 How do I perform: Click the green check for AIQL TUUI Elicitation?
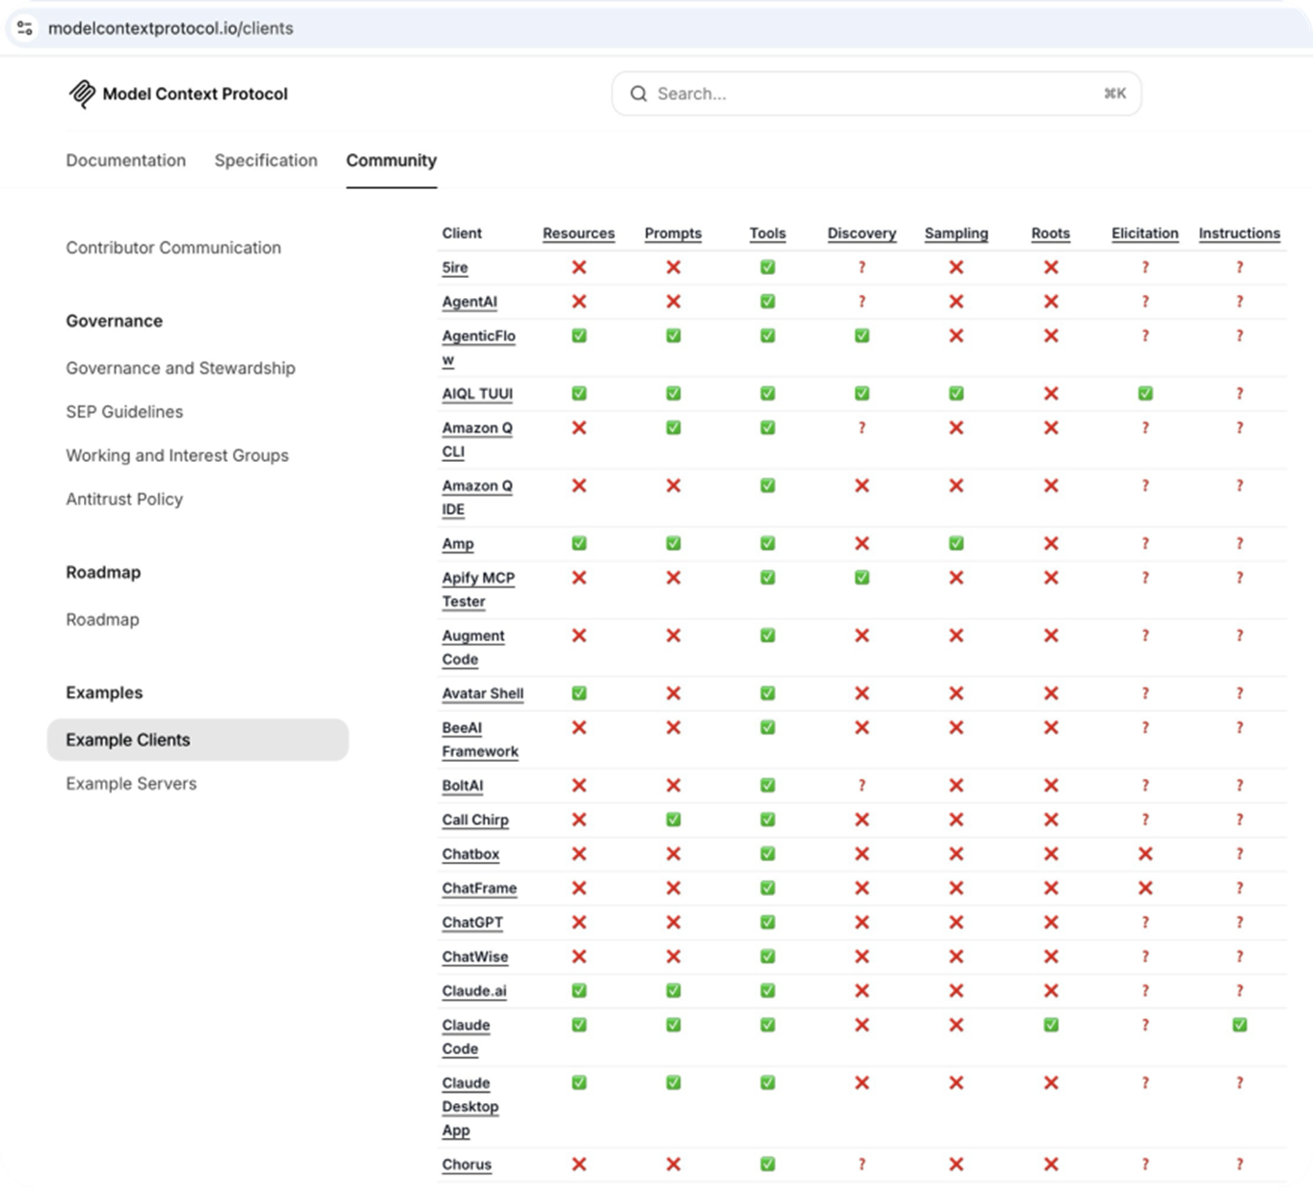tap(1144, 393)
